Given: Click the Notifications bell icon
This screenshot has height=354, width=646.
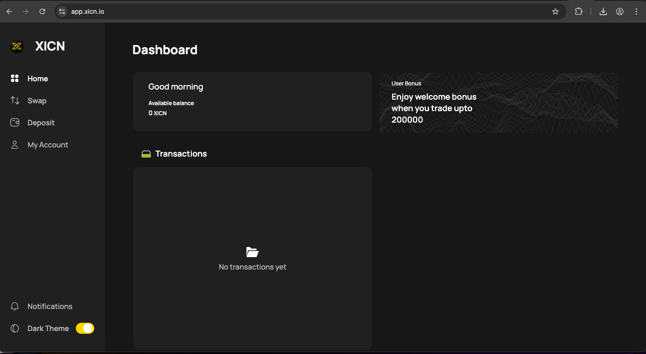Looking at the screenshot, I should pos(15,306).
